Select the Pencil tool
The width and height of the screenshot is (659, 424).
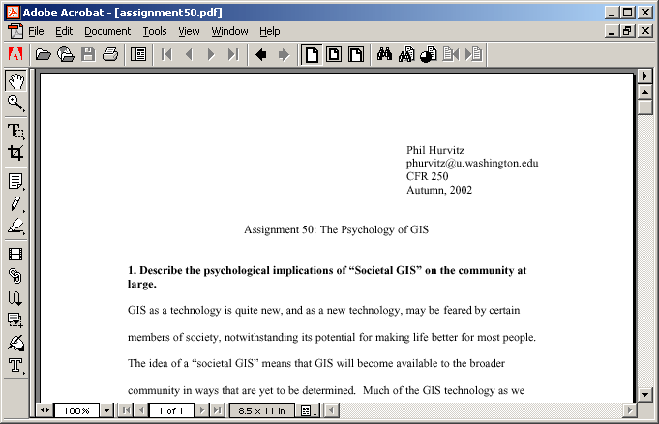(16, 204)
